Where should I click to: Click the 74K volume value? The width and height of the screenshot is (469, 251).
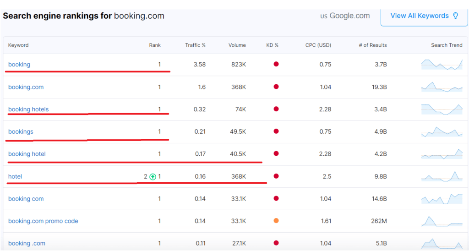tap(240, 109)
